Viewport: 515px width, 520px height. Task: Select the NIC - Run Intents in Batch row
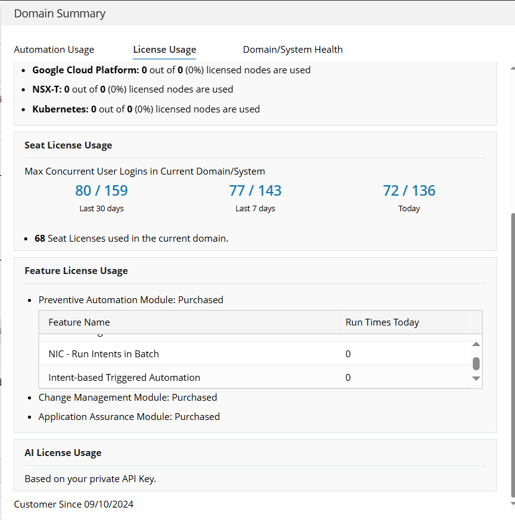(x=104, y=354)
